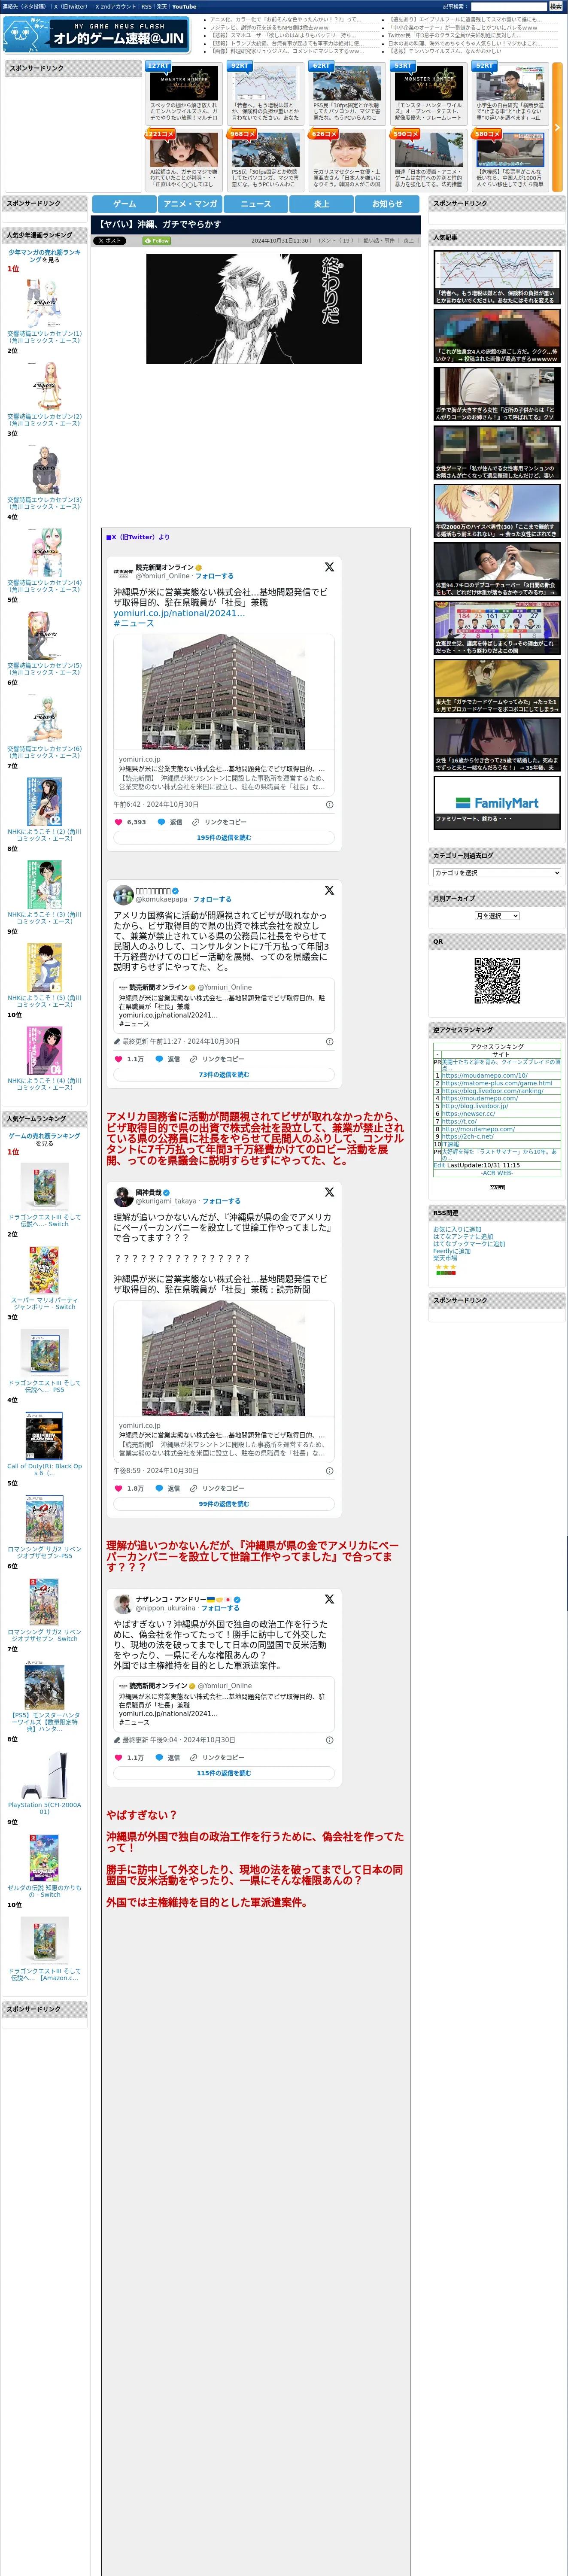Read 73件の返信を読む replies button
Screen dimensions: 568x2576
[224, 1075]
